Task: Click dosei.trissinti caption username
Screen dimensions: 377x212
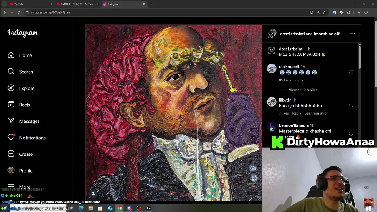Action: (291, 49)
